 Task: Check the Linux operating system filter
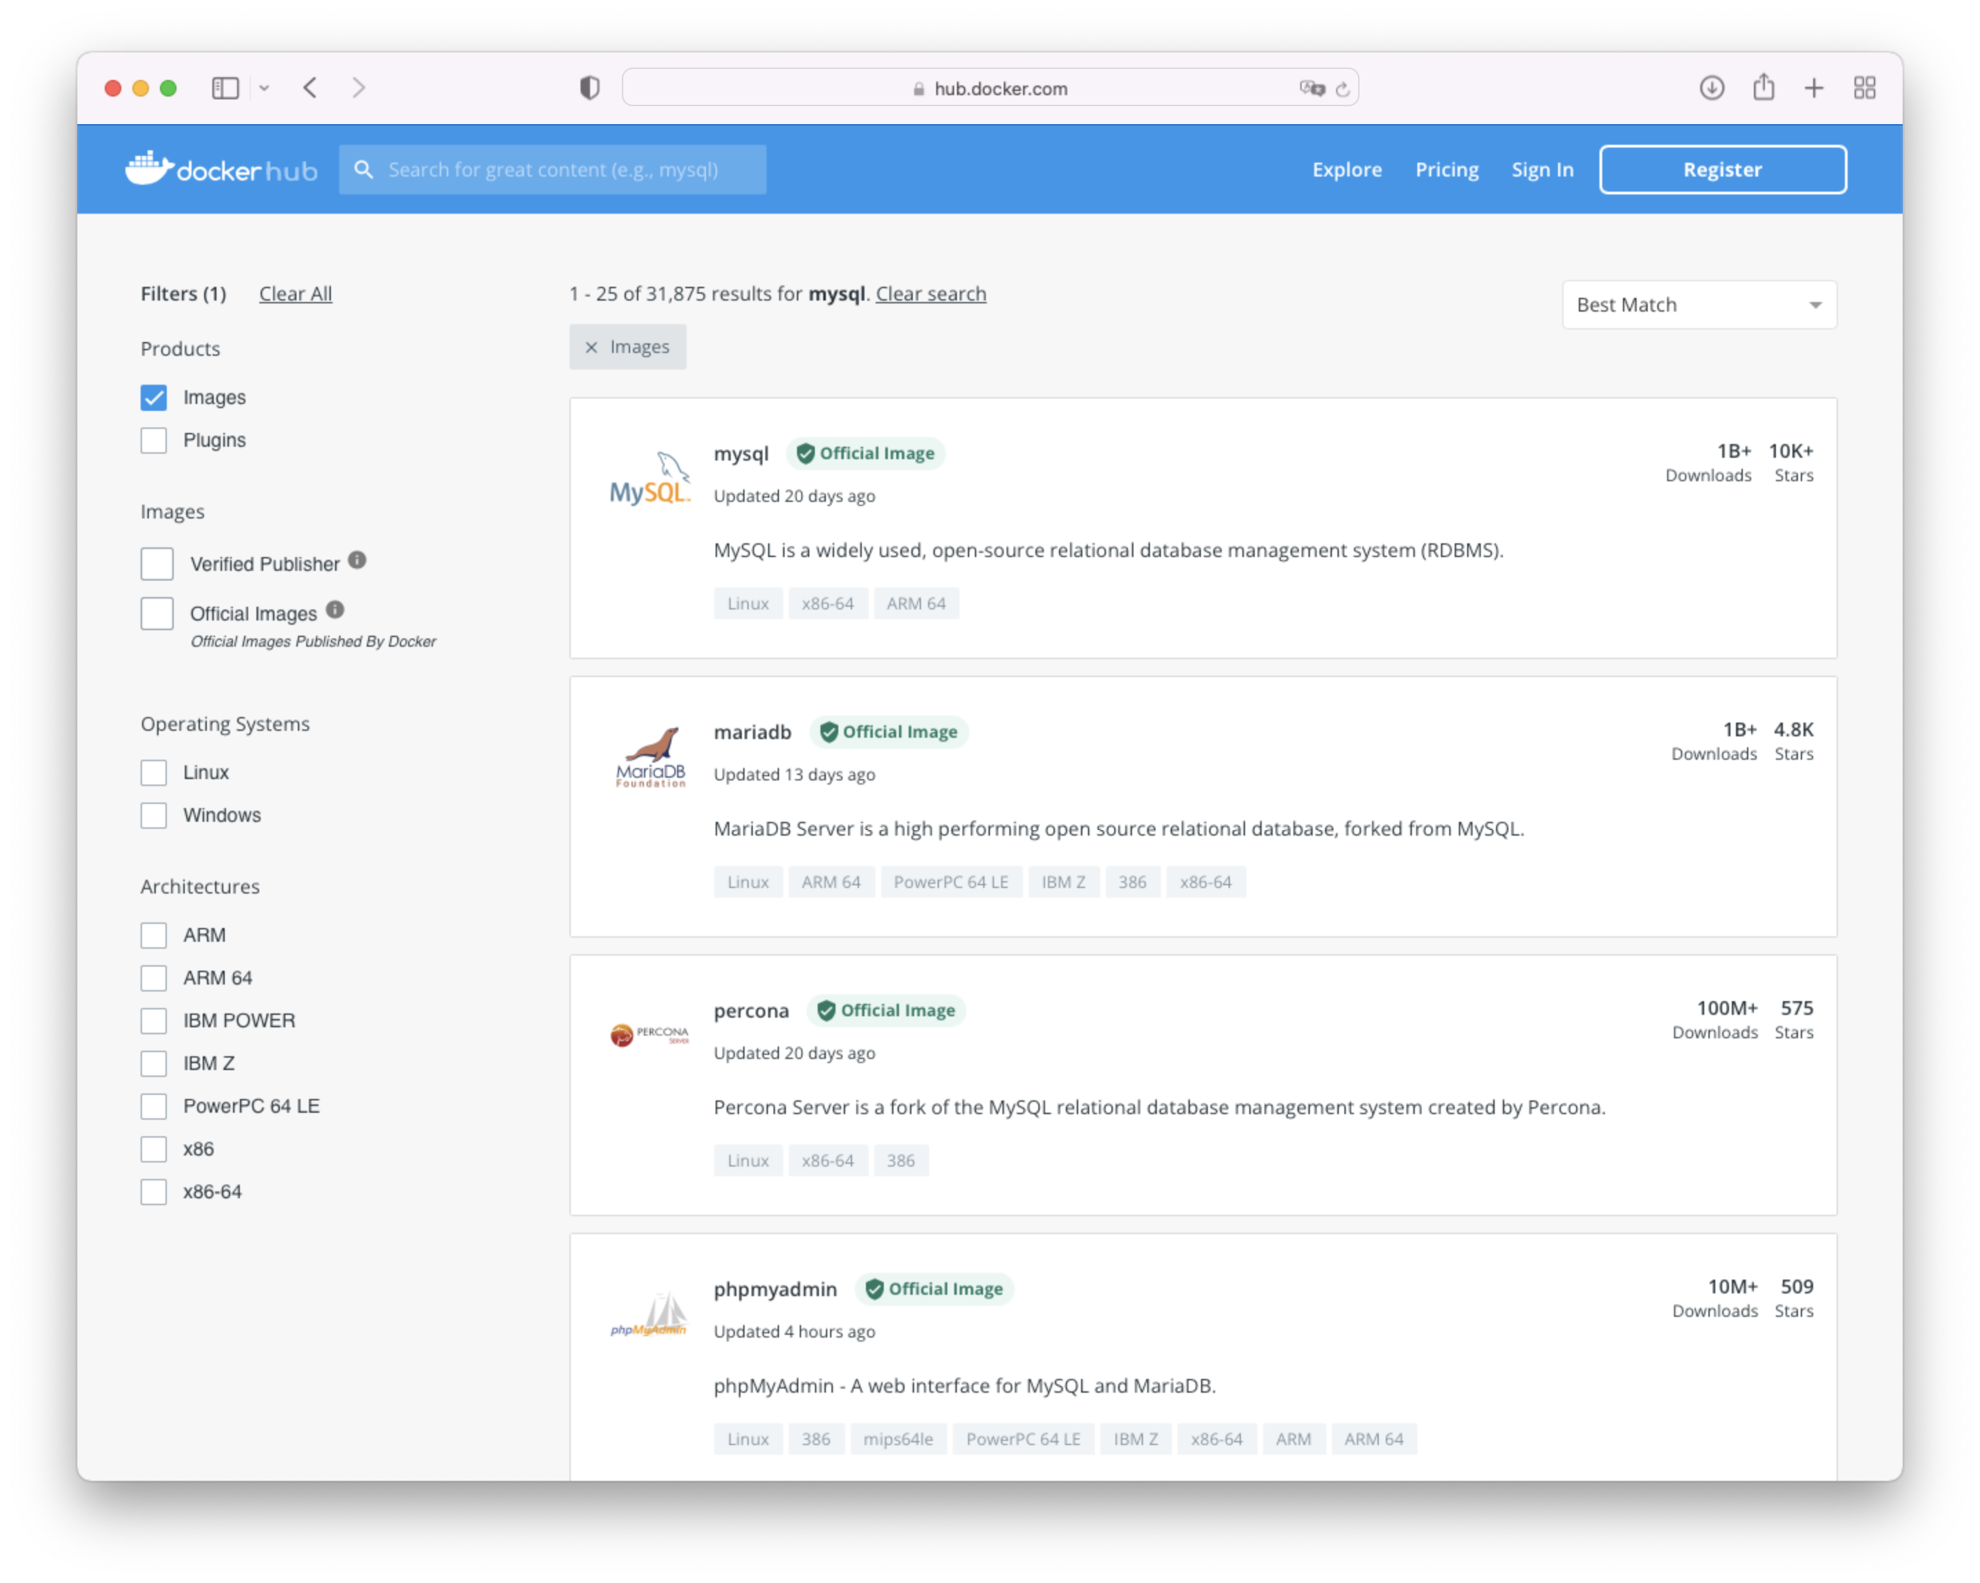pos(154,772)
